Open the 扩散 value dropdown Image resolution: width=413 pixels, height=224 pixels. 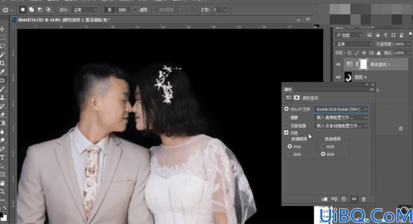[225, 10]
